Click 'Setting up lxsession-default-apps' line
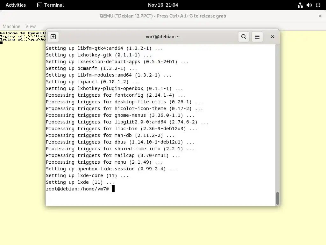Viewport: 326px width, 245px height. point(117,62)
